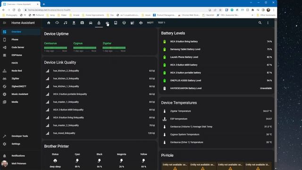
Task: Open the Dev bookmarks folder
Action: (110, 15)
